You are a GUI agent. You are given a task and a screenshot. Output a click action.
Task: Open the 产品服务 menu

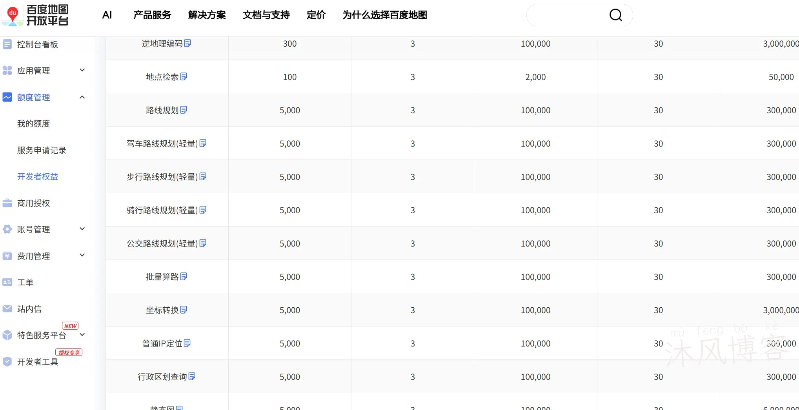coord(152,15)
